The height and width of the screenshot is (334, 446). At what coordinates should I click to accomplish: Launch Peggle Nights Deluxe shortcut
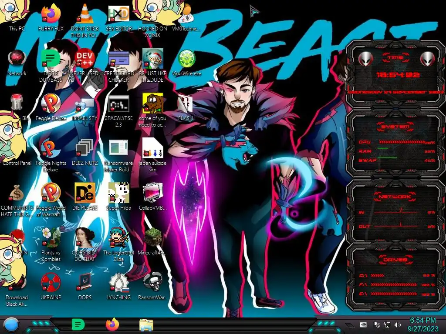pyautogui.click(x=51, y=156)
